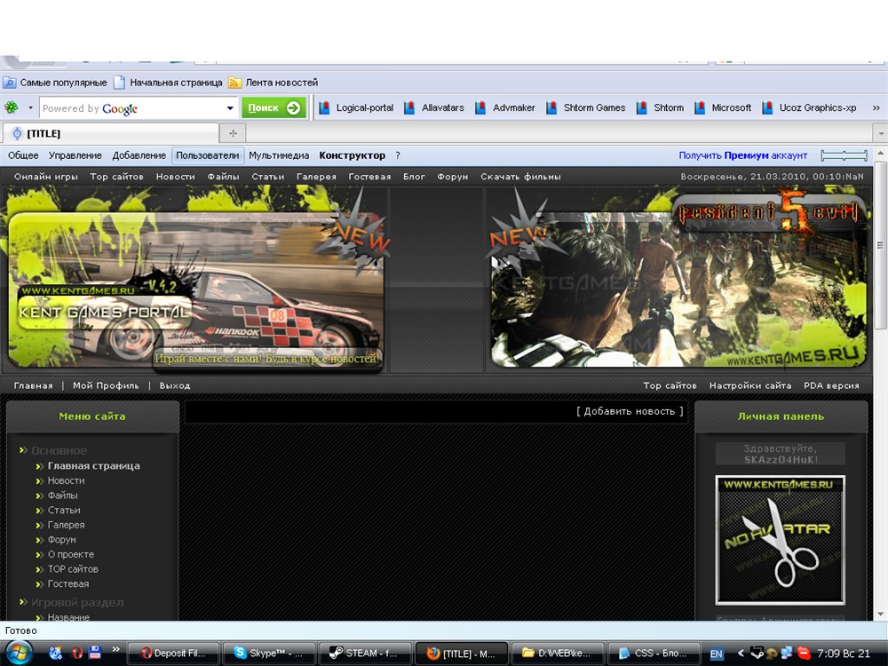This screenshot has height=666, width=888.
Task: Open the Advmaker bookmark
Action: (x=505, y=107)
